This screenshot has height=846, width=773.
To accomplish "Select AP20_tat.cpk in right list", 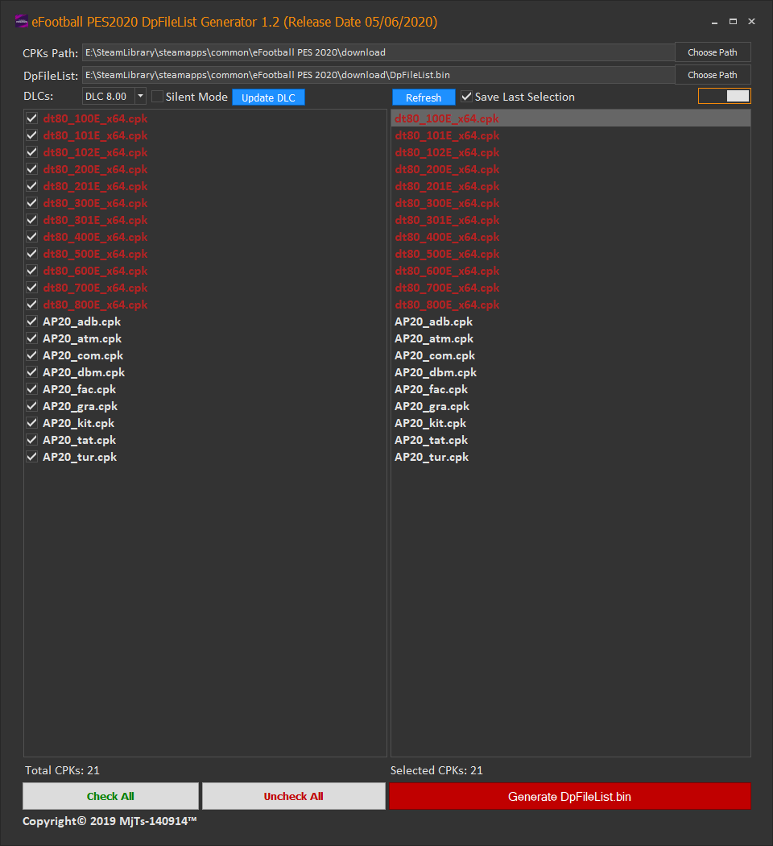I will [x=571, y=440].
